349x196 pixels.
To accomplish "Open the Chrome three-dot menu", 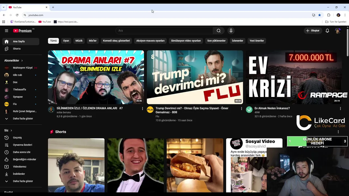I will [x=345, y=15].
